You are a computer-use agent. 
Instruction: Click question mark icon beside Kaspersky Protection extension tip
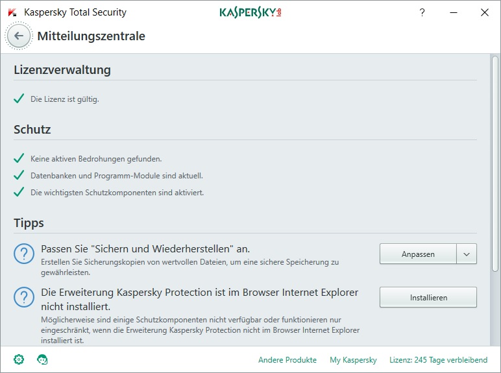(24, 298)
